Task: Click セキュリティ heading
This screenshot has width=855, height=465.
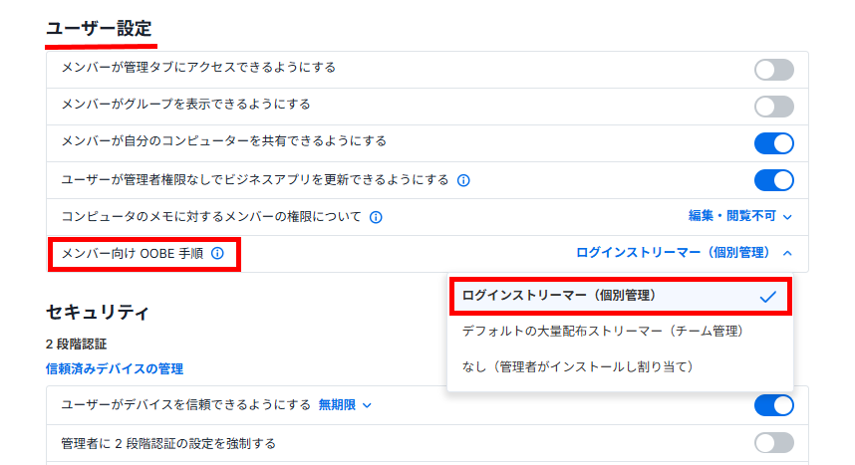Action: (x=97, y=313)
